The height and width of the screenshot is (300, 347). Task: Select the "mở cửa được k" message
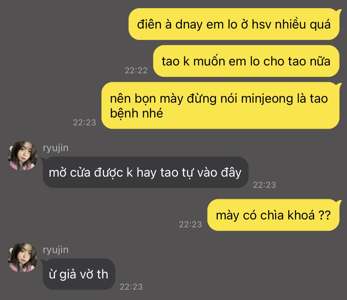145,172
